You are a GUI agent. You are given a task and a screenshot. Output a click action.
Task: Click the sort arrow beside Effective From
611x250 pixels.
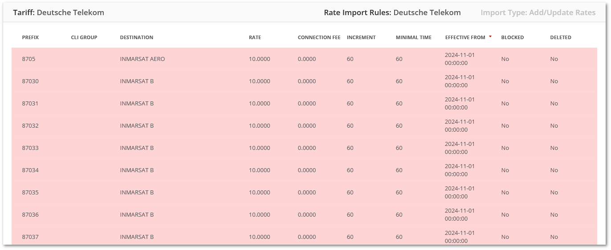point(490,36)
